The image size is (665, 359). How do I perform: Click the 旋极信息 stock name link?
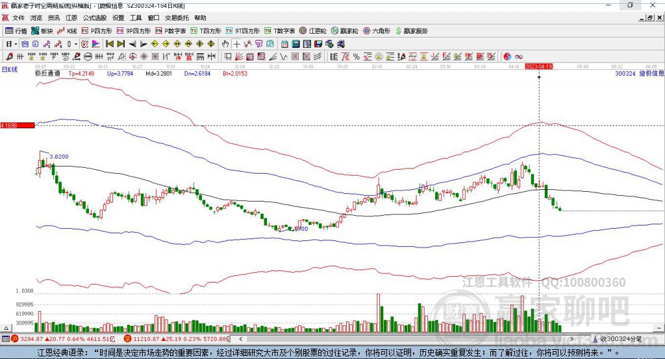coord(651,73)
